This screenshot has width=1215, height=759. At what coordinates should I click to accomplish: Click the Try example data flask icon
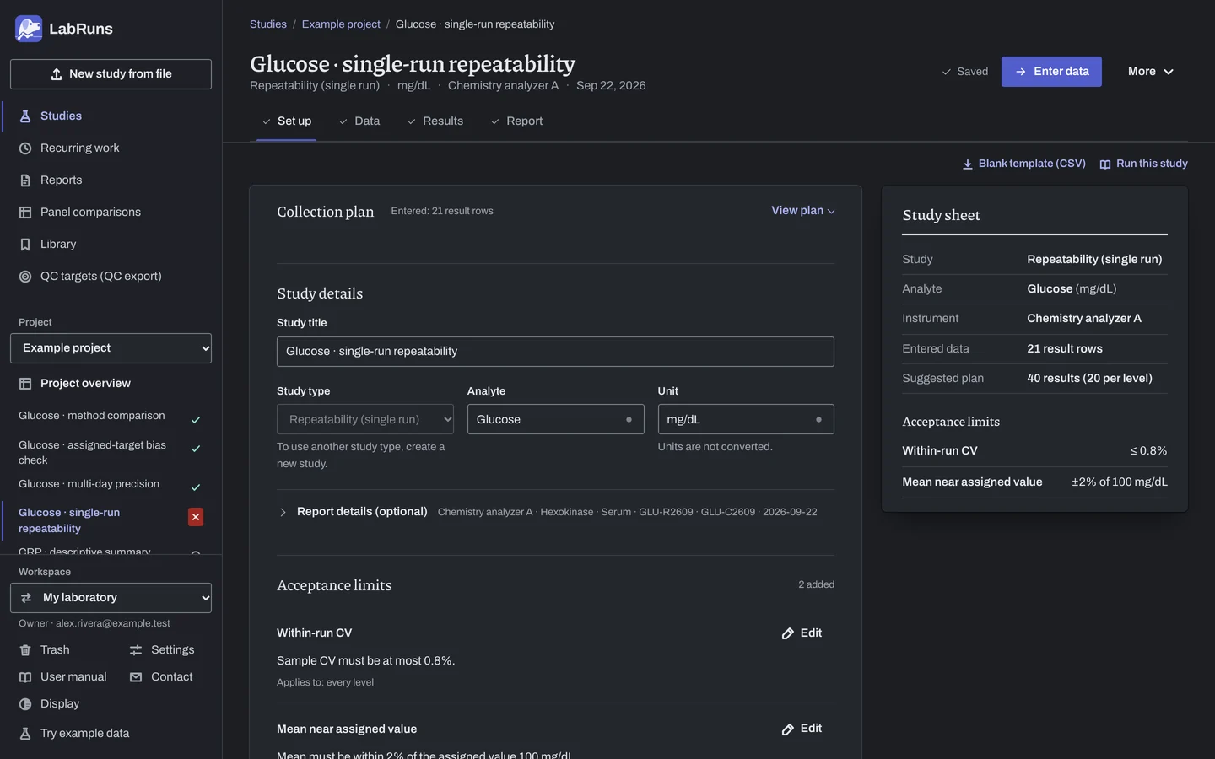tap(25, 734)
